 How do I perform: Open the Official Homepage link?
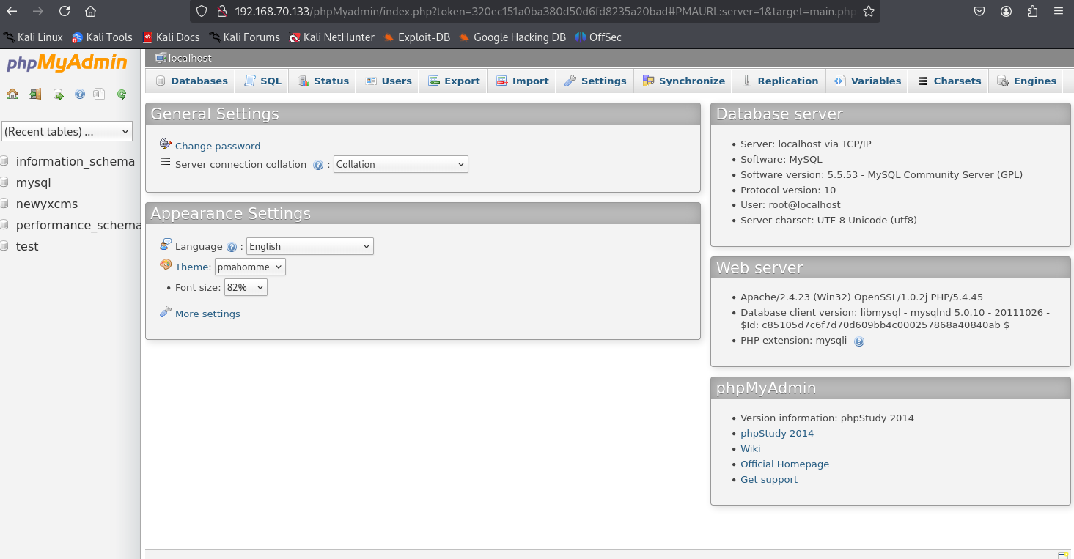click(784, 464)
